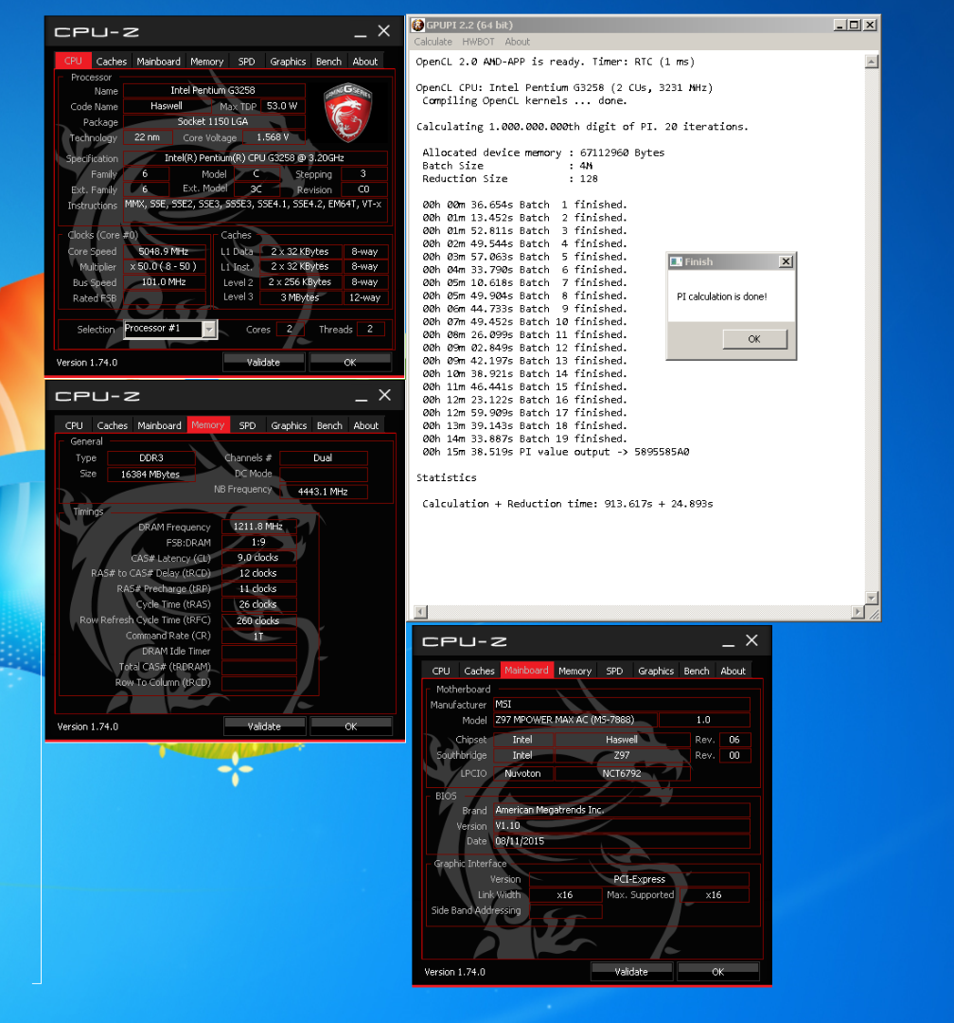Viewport: 954px width, 1023px height.
Task: Open the Processor #1 selection dropdown
Action: (x=208, y=329)
